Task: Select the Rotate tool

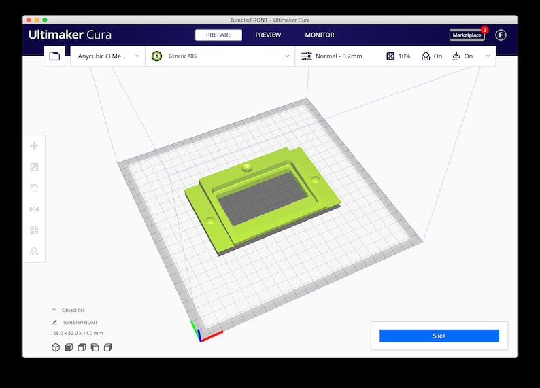Action: [x=34, y=188]
